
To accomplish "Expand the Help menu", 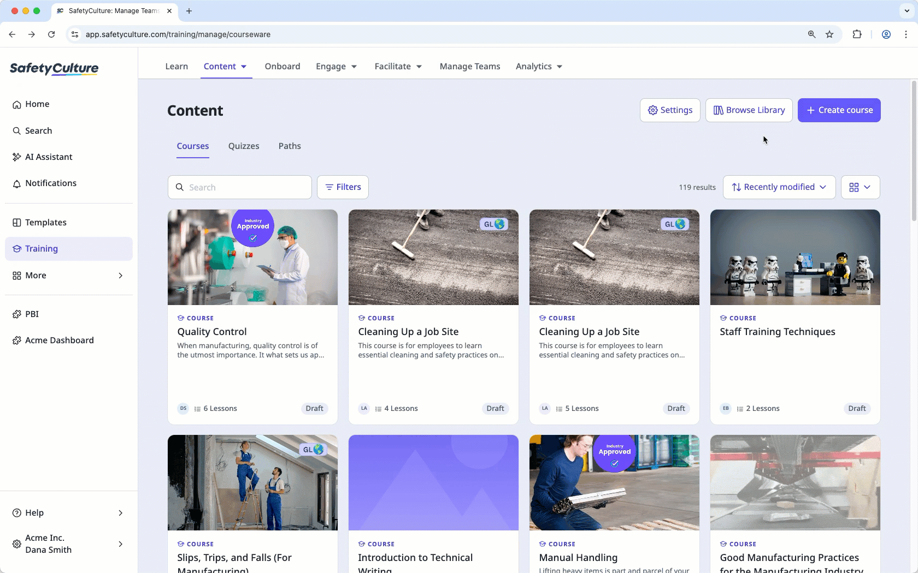I will (69, 513).
